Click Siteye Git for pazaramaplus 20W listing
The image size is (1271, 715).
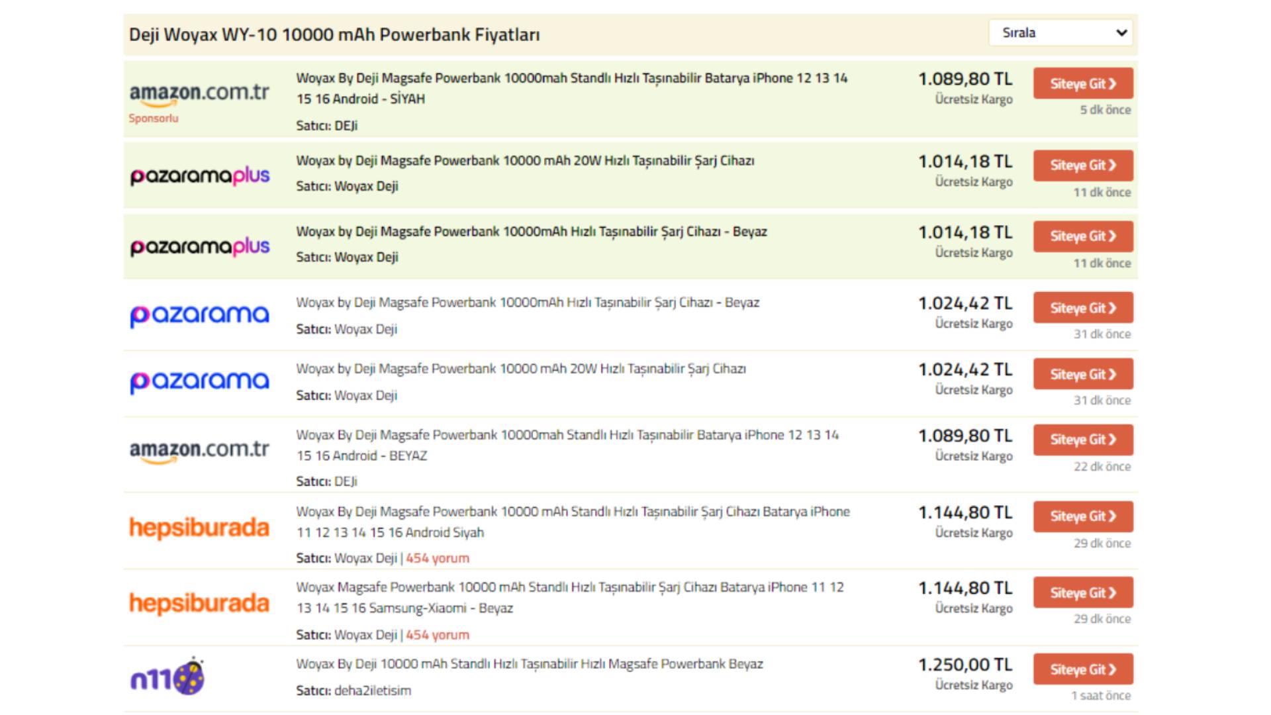coord(1083,166)
